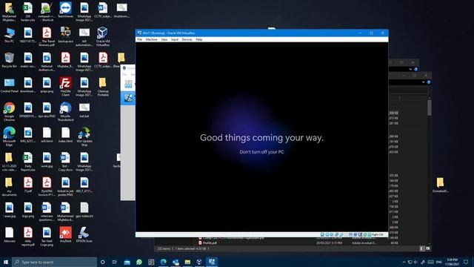Click Tools icon in VirtualBox Manager window
The width and height of the screenshot is (474, 267).
(128, 84)
